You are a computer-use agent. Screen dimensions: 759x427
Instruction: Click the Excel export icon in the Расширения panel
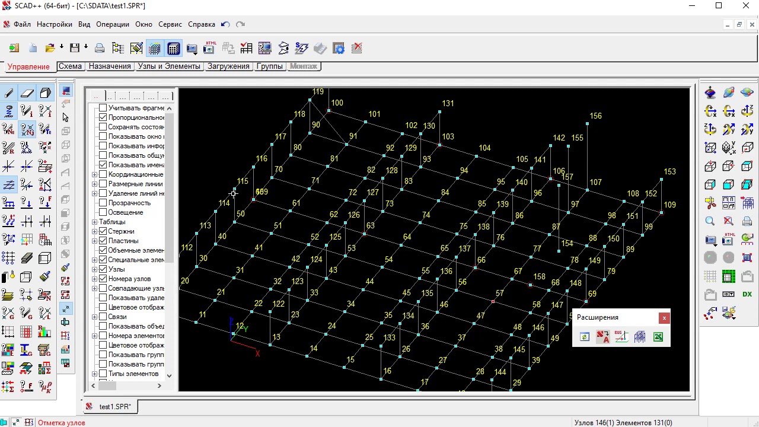pyautogui.click(x=658, y=337)
